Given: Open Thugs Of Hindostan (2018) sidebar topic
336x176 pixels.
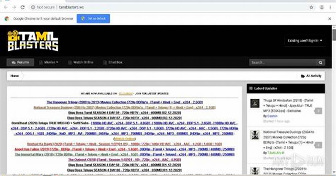Looking at the screenshot, I should point(288,106).
